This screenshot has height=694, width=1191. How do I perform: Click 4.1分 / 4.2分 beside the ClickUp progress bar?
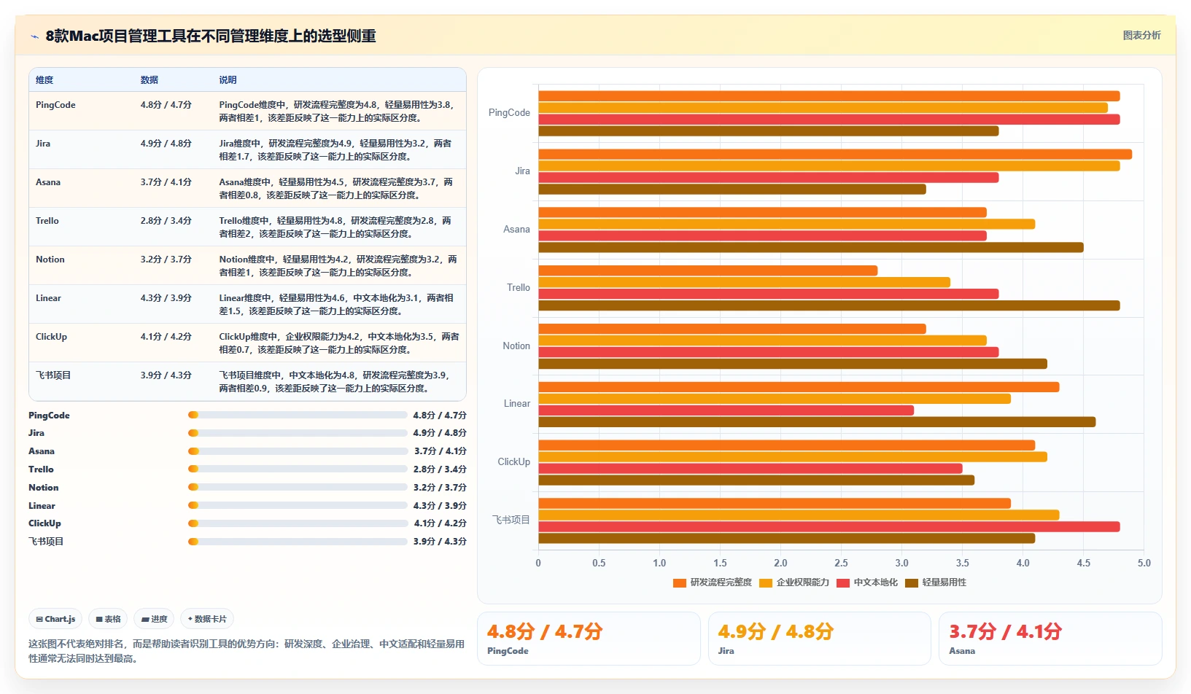440,523
